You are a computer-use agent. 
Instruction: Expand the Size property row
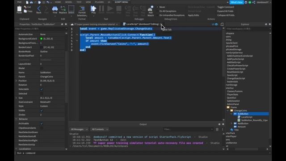16,98
